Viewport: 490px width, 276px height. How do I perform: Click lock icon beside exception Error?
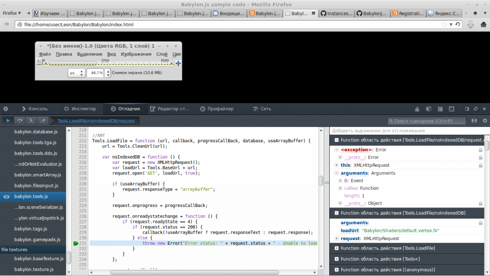coord(480,150)
